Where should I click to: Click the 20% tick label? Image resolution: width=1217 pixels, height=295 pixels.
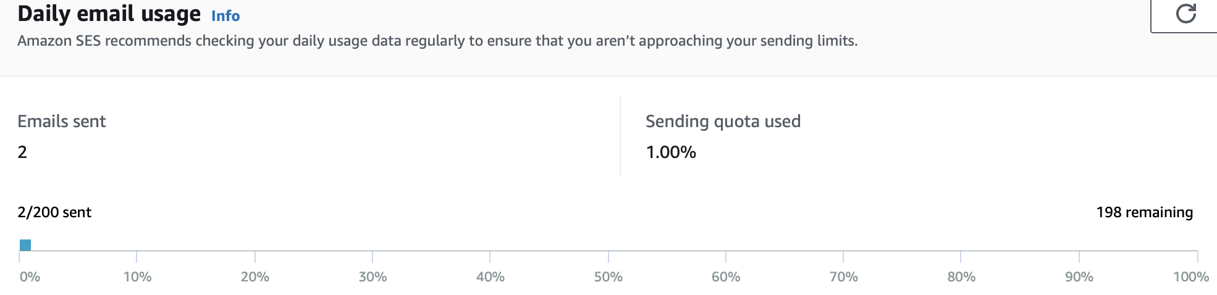(255, 277)
